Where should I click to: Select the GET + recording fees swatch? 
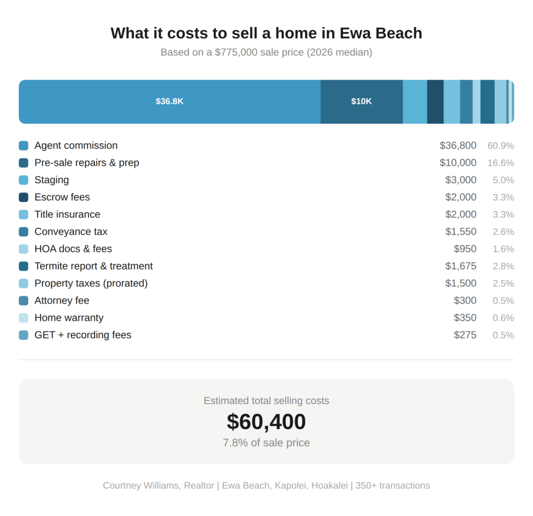23,335
